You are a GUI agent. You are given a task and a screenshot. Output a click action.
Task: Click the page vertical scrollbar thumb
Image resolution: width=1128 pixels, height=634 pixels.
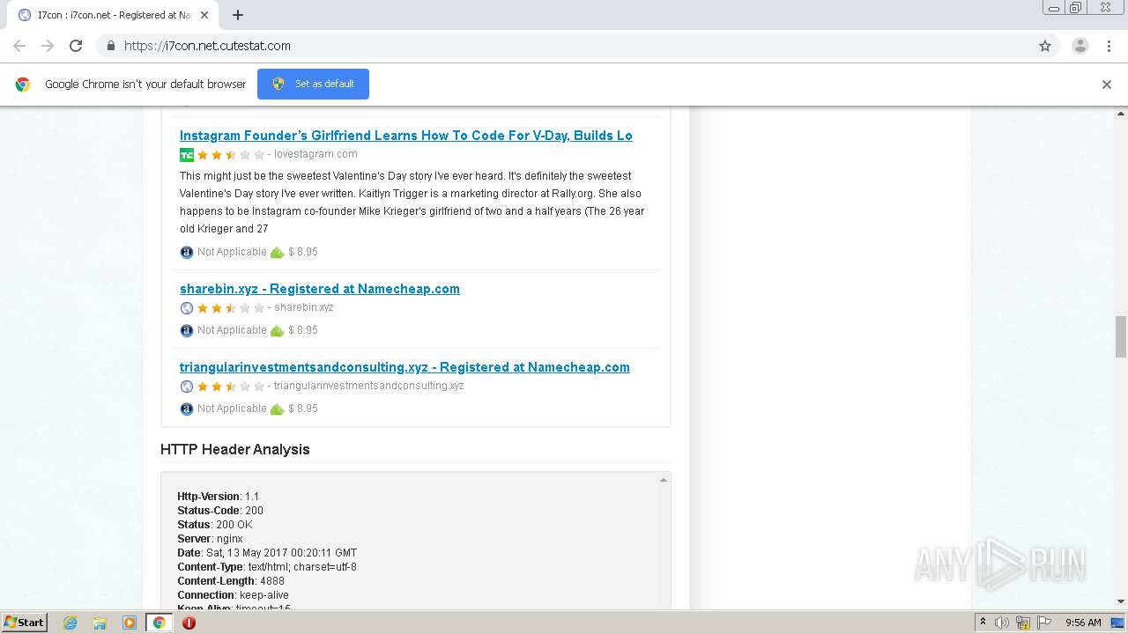pyautogui.click(x=1121, y=336)
